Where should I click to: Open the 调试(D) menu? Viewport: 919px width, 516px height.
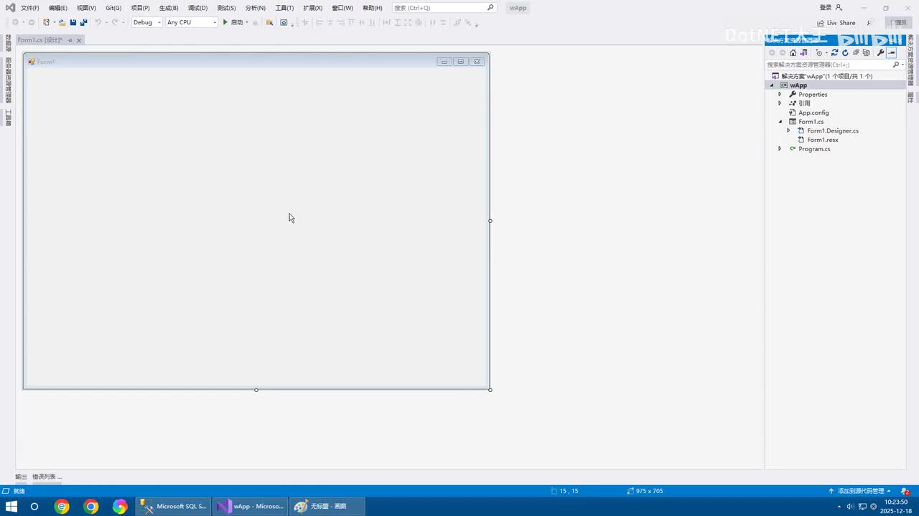(x=197, y=8)
